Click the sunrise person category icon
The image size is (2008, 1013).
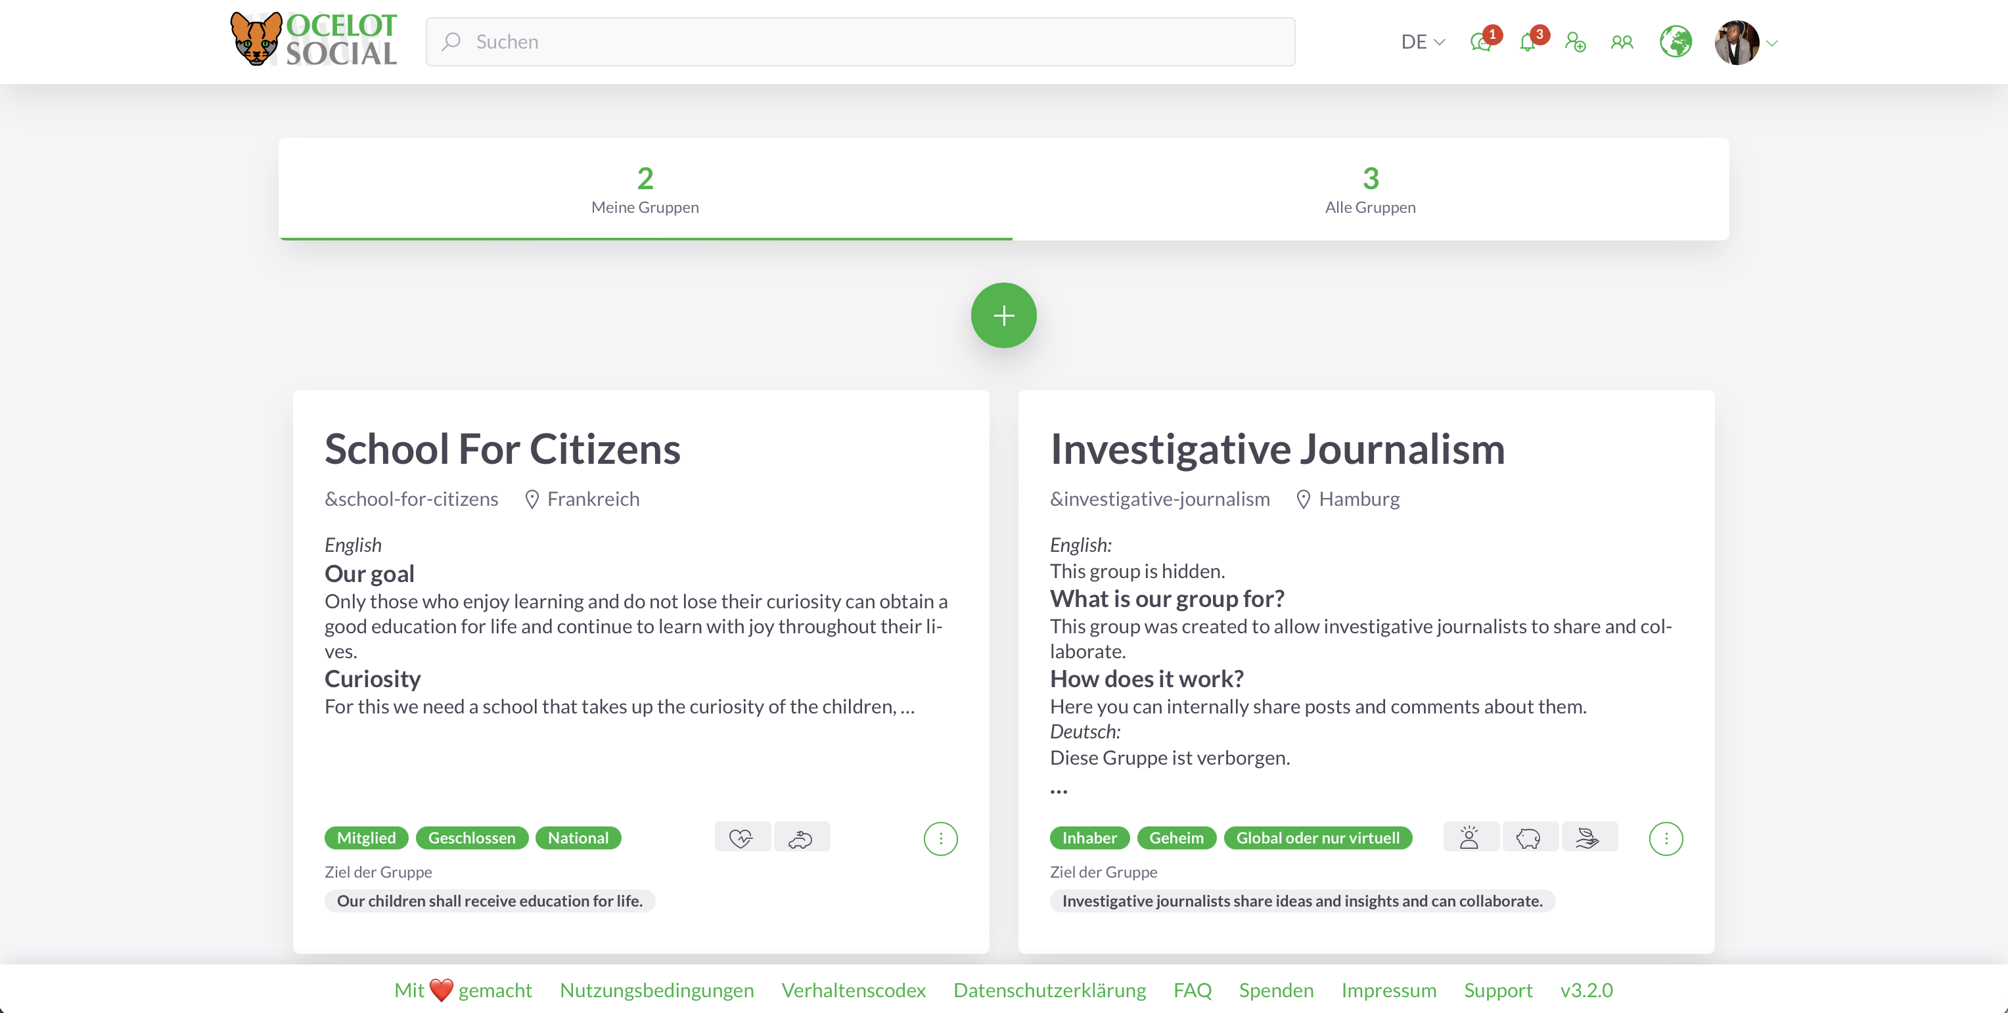click(x=1469, y=838)
